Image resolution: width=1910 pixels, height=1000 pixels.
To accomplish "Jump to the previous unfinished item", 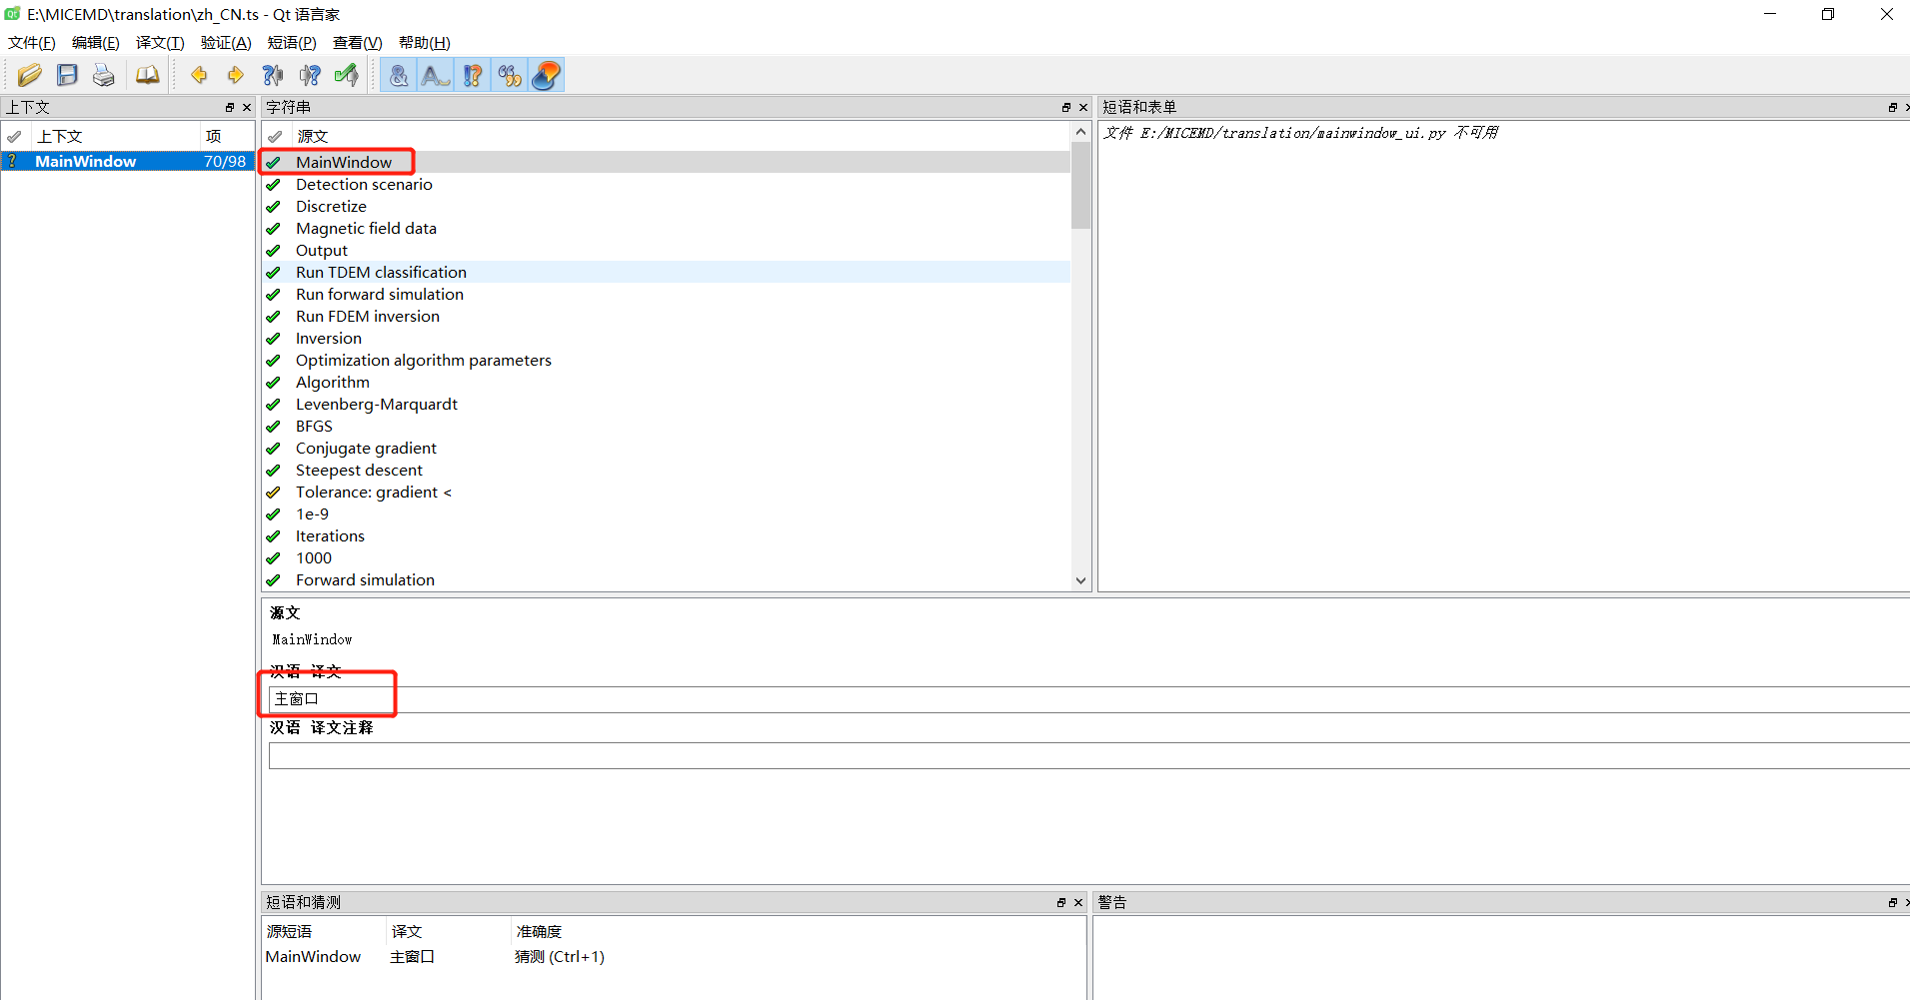I will coord(273,75).
